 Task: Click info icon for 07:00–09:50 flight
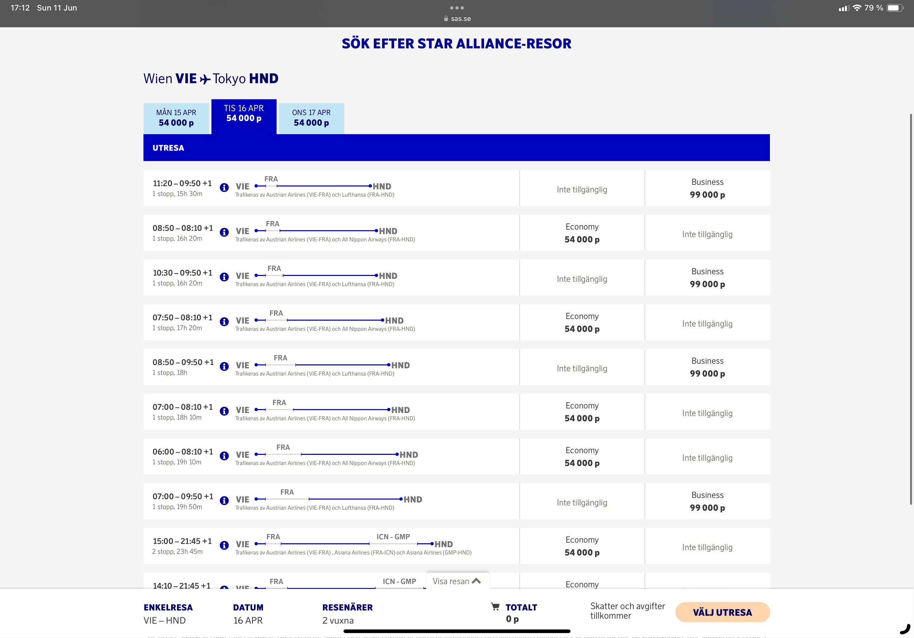(224, 501)
